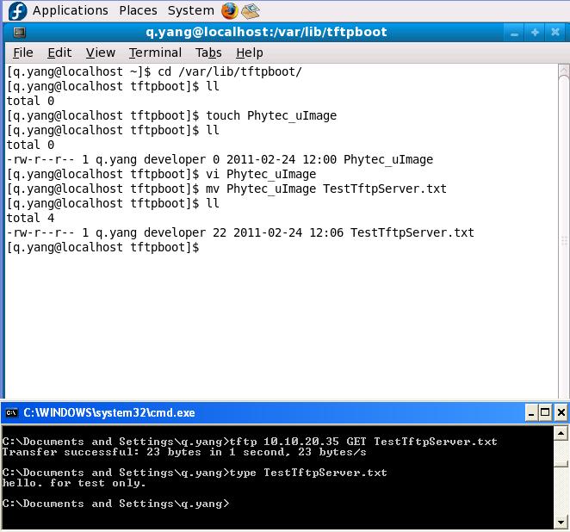Click 'Transfer successful: 23 bytes' line
570x532 pixels.
point(184,452)
